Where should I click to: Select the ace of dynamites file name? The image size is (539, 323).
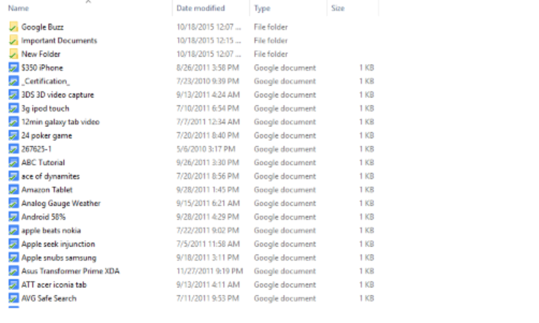coord(50,176)
